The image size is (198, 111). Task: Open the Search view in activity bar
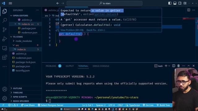5,20
